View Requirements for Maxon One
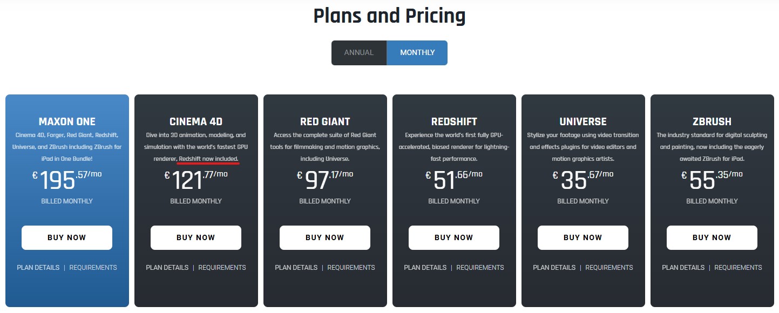 coord(93,268)
